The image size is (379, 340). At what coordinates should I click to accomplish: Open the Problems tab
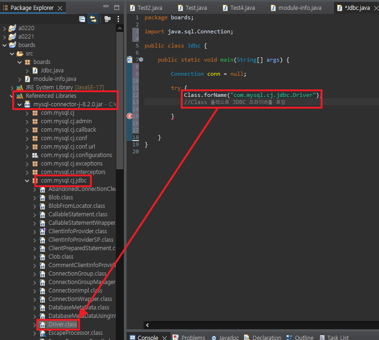tap(189, 337)
